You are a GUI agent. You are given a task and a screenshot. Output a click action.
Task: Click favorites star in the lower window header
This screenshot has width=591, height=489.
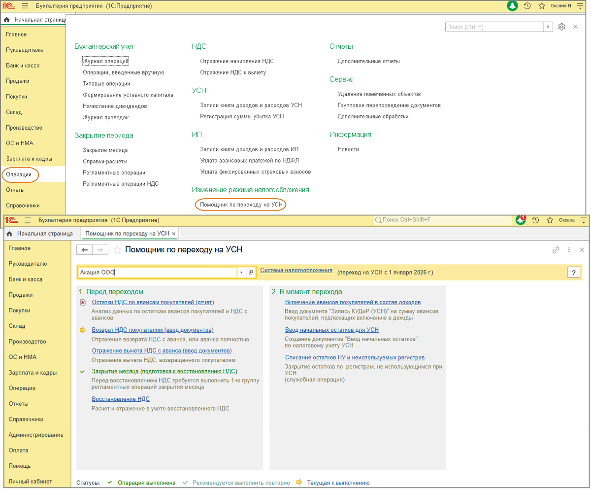click(550, 220)
